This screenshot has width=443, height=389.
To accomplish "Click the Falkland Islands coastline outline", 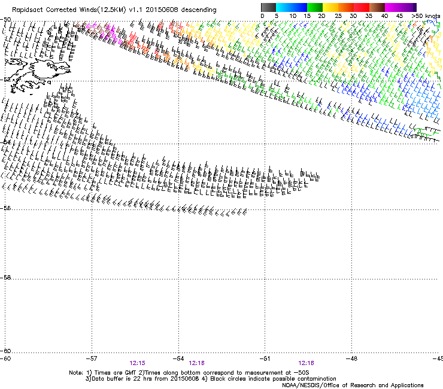I will point(37,75).
